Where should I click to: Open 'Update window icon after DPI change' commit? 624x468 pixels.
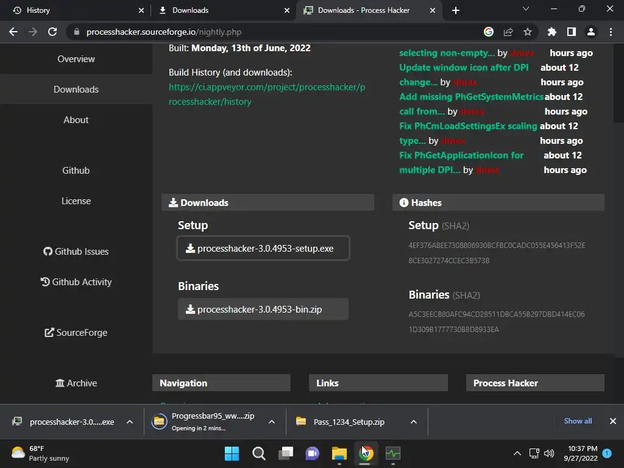(x=464, y=75)
